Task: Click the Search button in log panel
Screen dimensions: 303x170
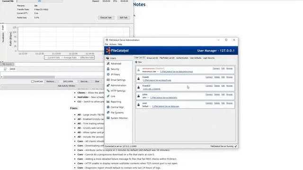Action: (x=7, y=64)
